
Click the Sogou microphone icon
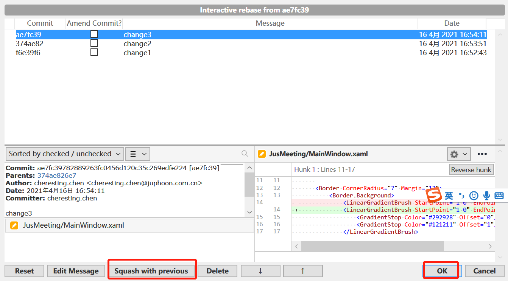pyautogui.click(x=486, y=196)
